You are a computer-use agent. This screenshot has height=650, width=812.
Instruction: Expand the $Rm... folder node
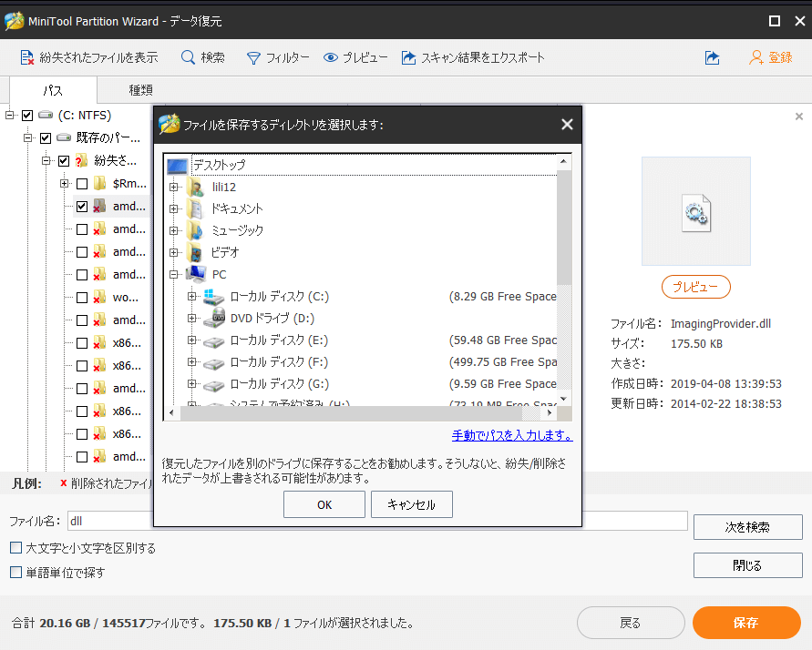(x=64, y=183)
